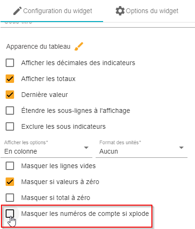Click the Aucun unit format field
This screenshot has width=195, height=229.
pyautogui.click(x=142, y=151)
